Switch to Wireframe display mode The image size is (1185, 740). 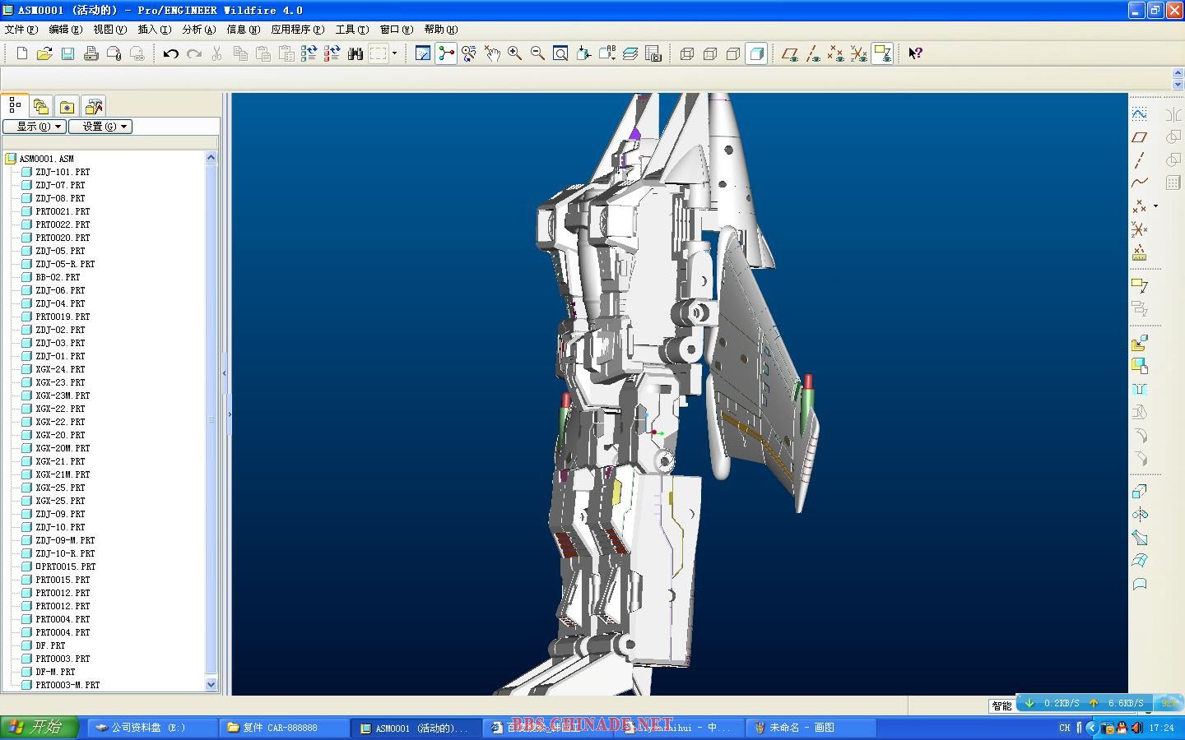click(x=687, y=53)
